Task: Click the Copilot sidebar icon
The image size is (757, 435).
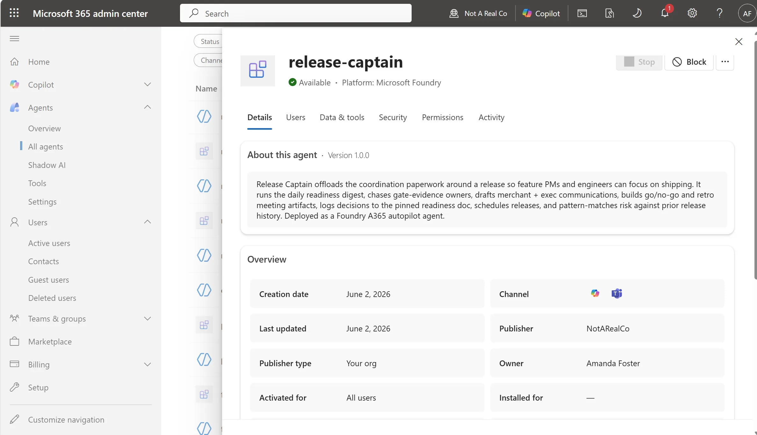Action: pos(15,84)
